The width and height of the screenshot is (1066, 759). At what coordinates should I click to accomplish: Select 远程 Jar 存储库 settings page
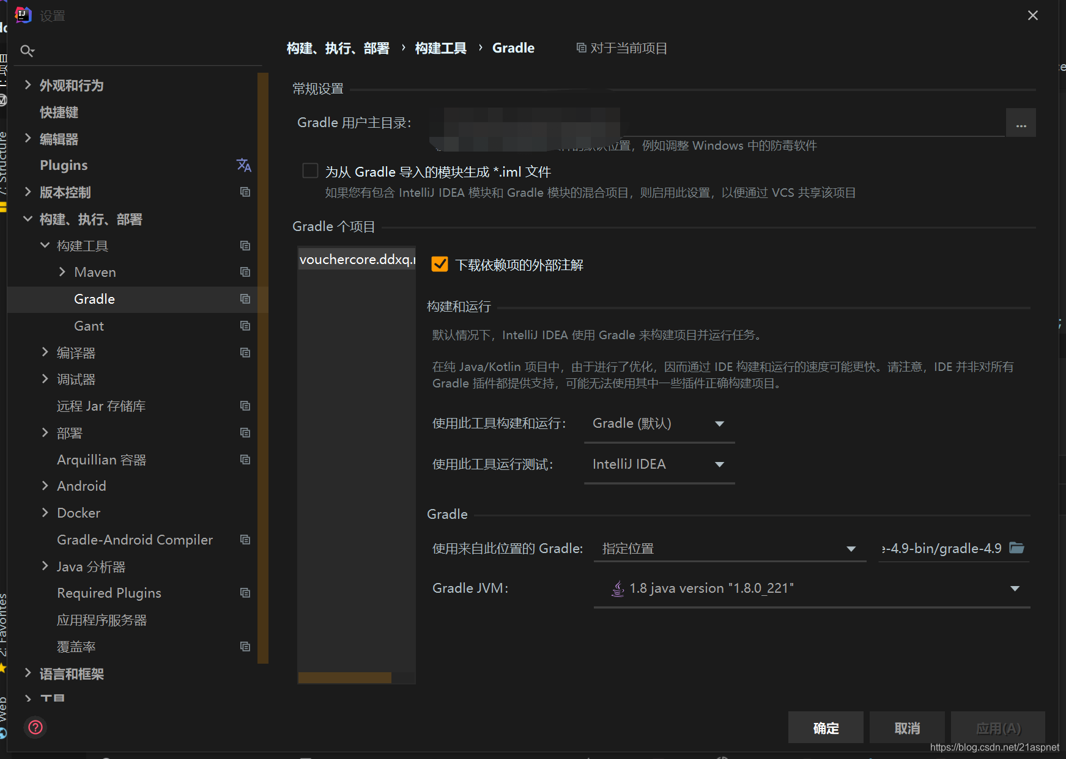pos(101,406)
